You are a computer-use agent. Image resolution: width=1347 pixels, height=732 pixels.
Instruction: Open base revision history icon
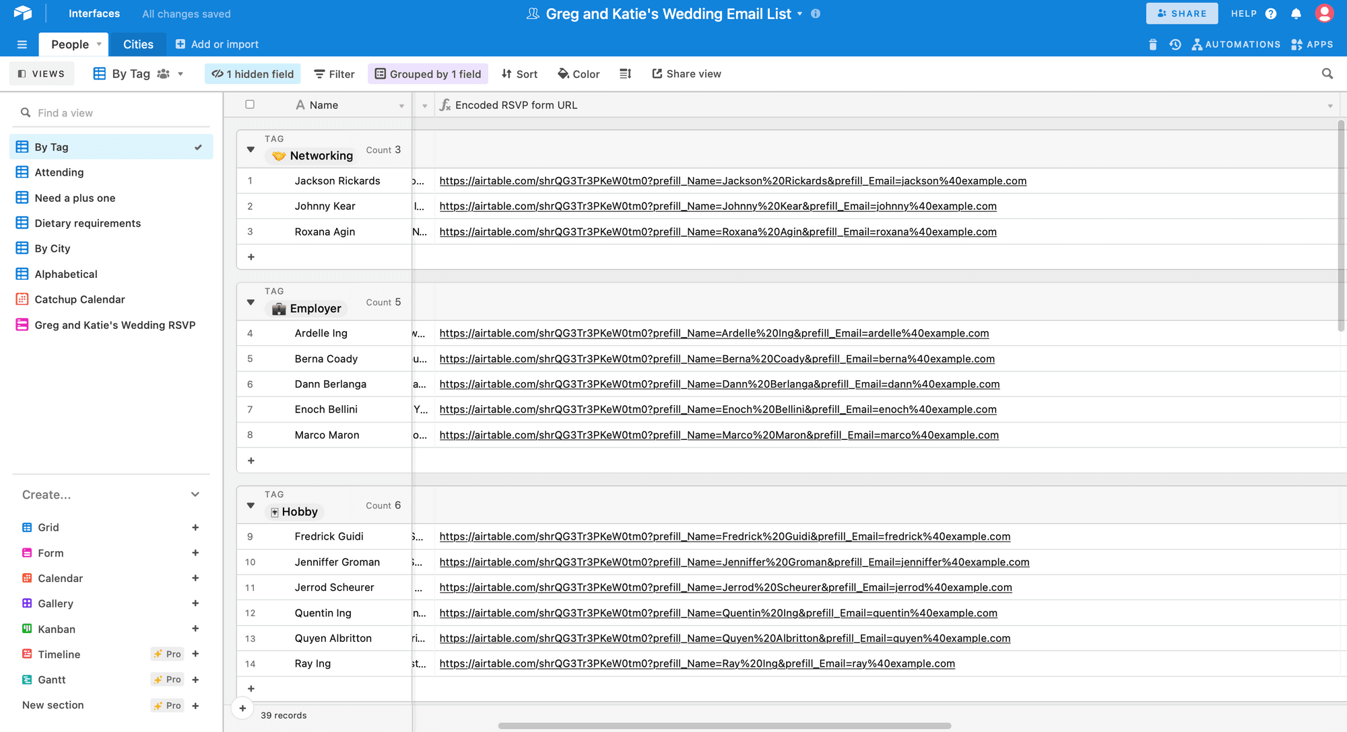click(x=1175, y=44)
